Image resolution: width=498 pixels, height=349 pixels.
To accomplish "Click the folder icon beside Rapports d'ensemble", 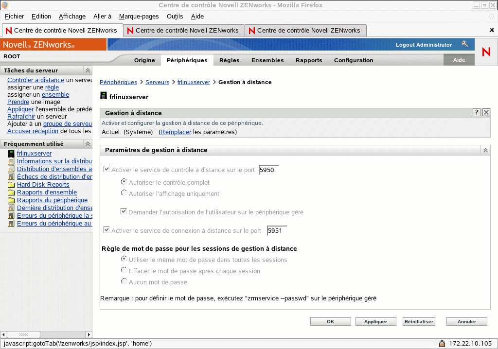I will pyautogui.click(x=11, y=192).
